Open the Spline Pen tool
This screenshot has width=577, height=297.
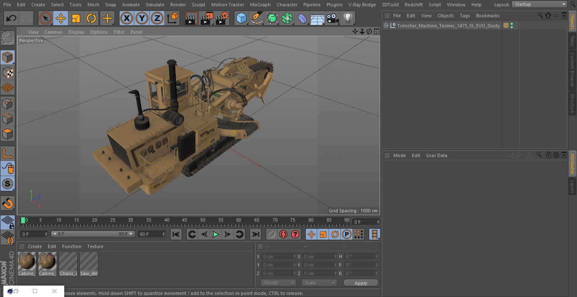pyautogui.click(x=256, y=18)
